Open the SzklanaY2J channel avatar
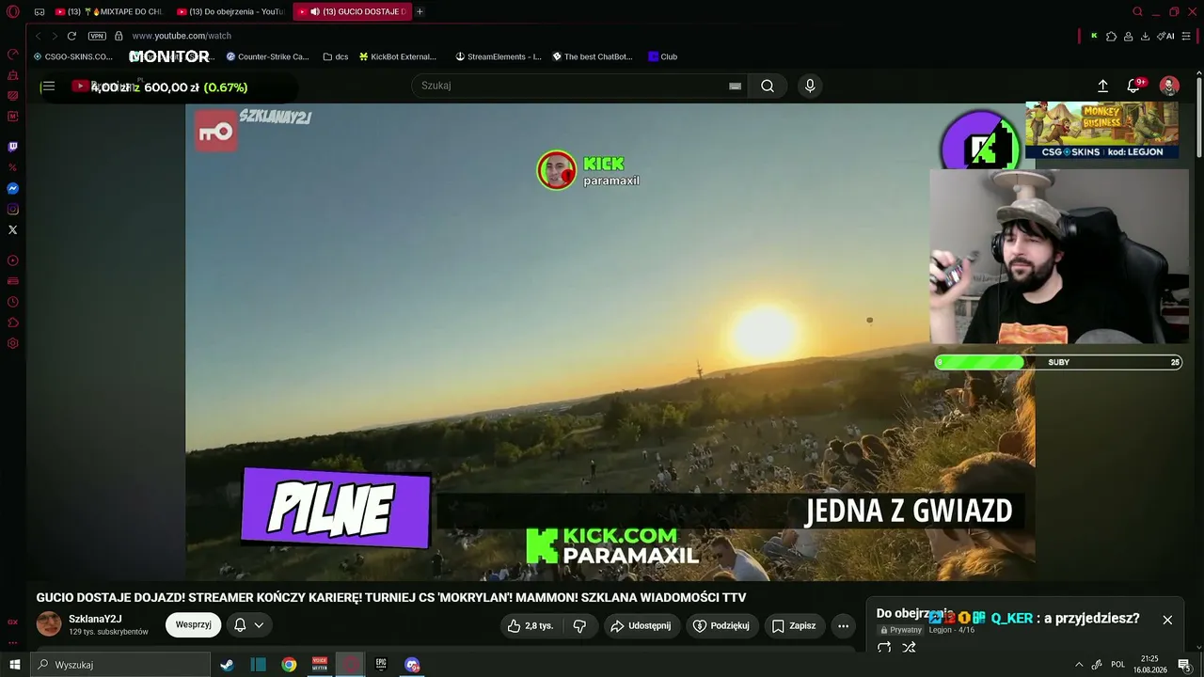 pos(49,624)
